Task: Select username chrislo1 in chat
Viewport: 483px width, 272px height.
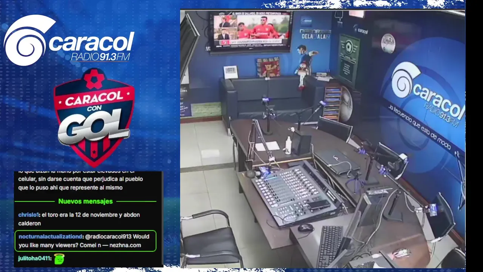Action: point(29,215)
